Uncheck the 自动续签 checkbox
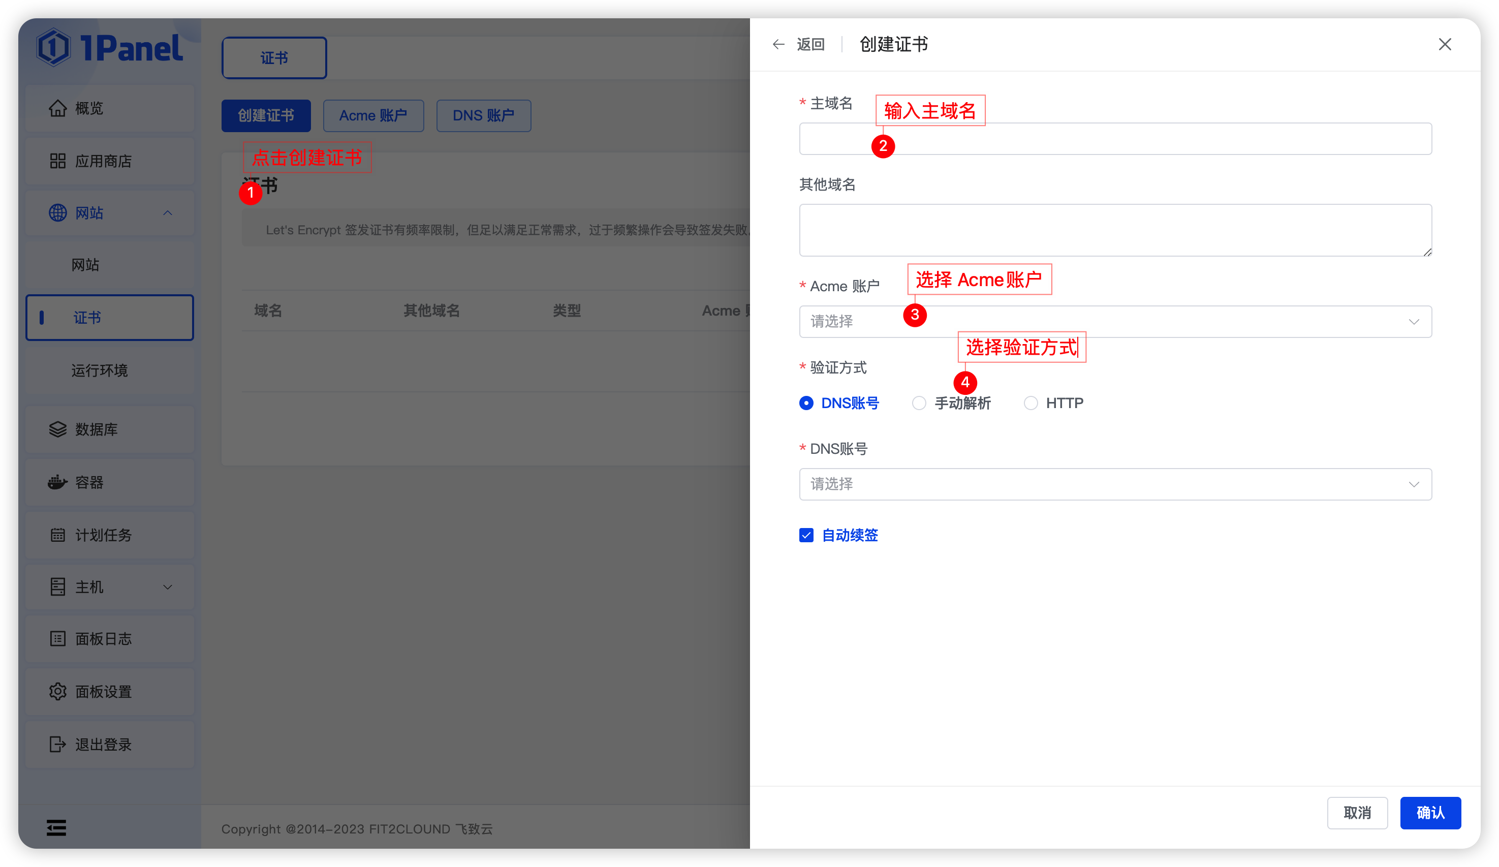The width and height of the screenshot is (1499, 867). pyautogui.click(x=806, y=535)
